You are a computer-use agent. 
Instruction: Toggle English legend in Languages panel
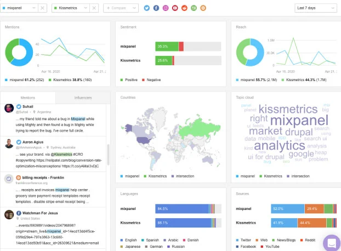click(x=128, y=240)
